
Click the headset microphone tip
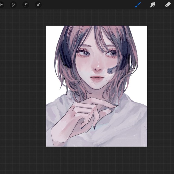[110, 71]
